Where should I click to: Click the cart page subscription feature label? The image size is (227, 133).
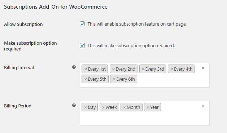coord(137,24)
